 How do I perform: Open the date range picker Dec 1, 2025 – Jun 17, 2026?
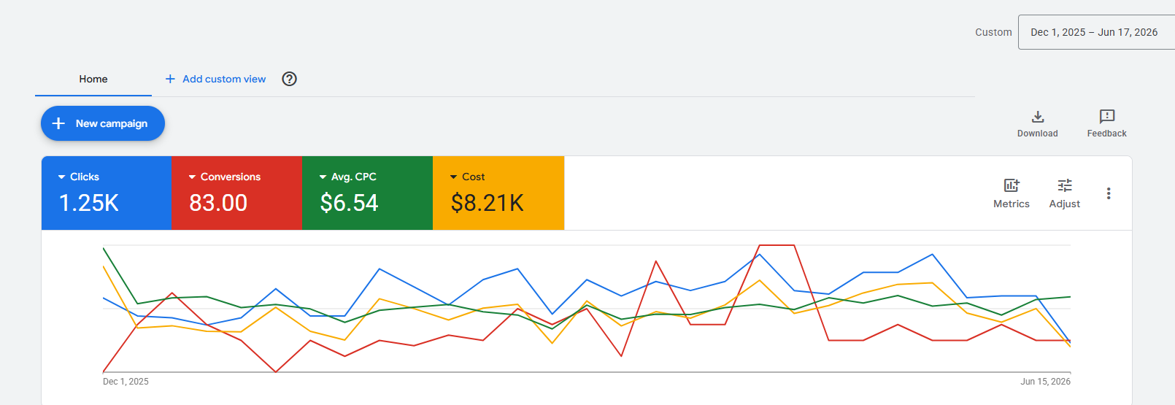[x=1096, y=32]
